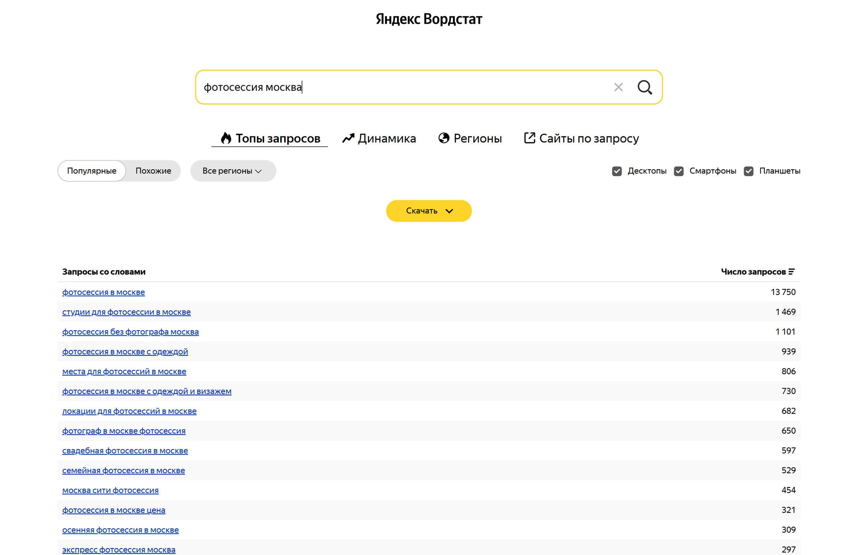Image resolution: width=857 pixels, height=555 pixels.
Task: Open the фотосессия в москве с одеждой link
Action: point(125,352)
